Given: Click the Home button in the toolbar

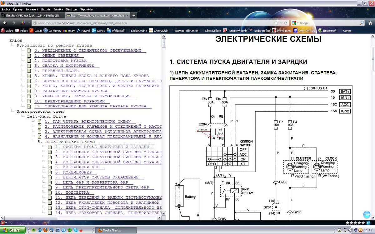Looking at the screenshot, I should [370, 23].
